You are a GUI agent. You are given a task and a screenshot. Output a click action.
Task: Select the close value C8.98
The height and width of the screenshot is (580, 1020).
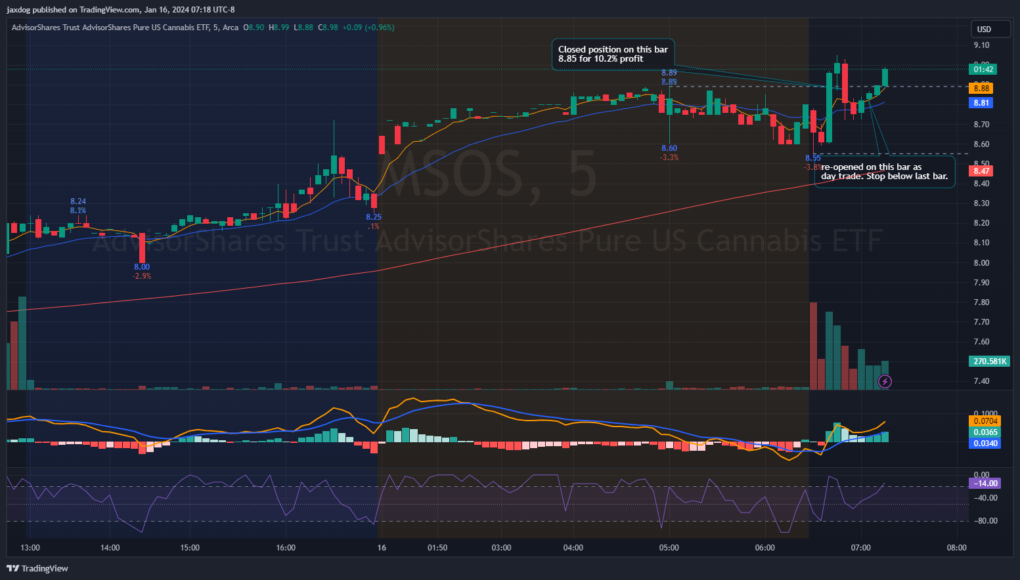328,28
